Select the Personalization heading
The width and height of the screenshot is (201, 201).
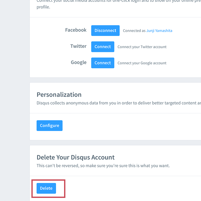tap(59, 94)
